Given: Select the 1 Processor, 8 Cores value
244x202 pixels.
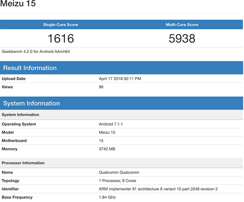Looking at the screenshot, I should 117,181.
